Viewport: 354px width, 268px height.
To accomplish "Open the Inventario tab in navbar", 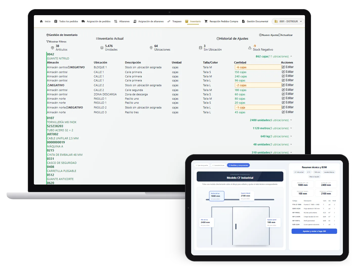I will click(193, 21).
